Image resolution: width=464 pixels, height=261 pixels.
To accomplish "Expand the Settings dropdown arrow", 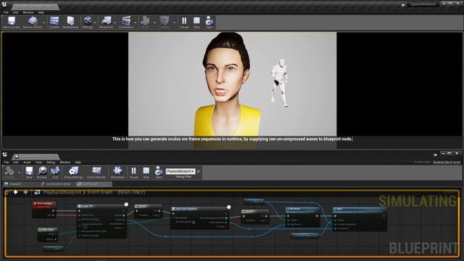I will click(95, 22).
